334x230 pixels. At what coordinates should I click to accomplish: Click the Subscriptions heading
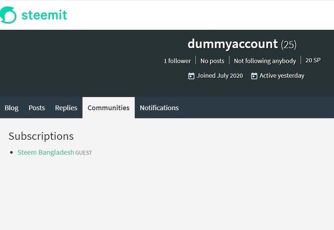coord(41,136)
